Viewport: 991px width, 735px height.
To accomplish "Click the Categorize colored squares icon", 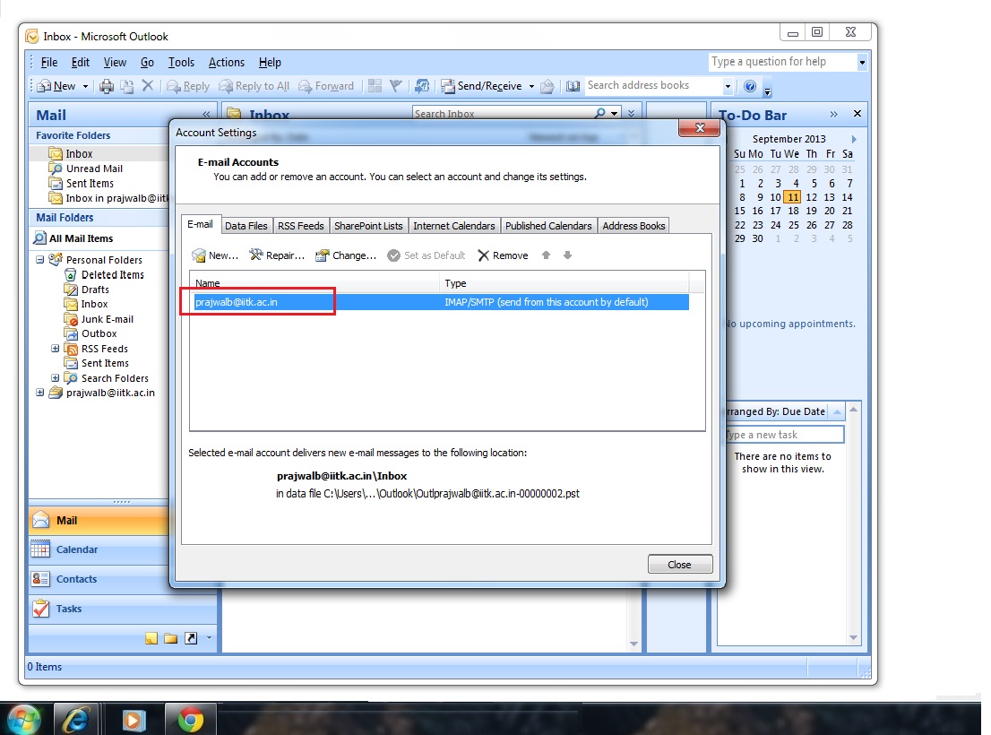I will coord(375,85).
